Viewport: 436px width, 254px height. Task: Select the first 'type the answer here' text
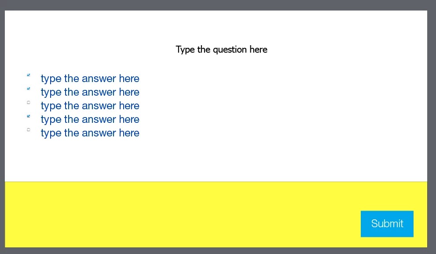click(90, 79)
